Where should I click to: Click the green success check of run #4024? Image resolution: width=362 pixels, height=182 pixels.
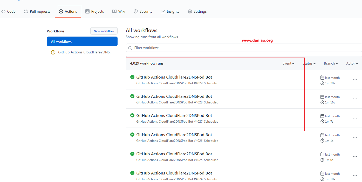click(132, 173)
